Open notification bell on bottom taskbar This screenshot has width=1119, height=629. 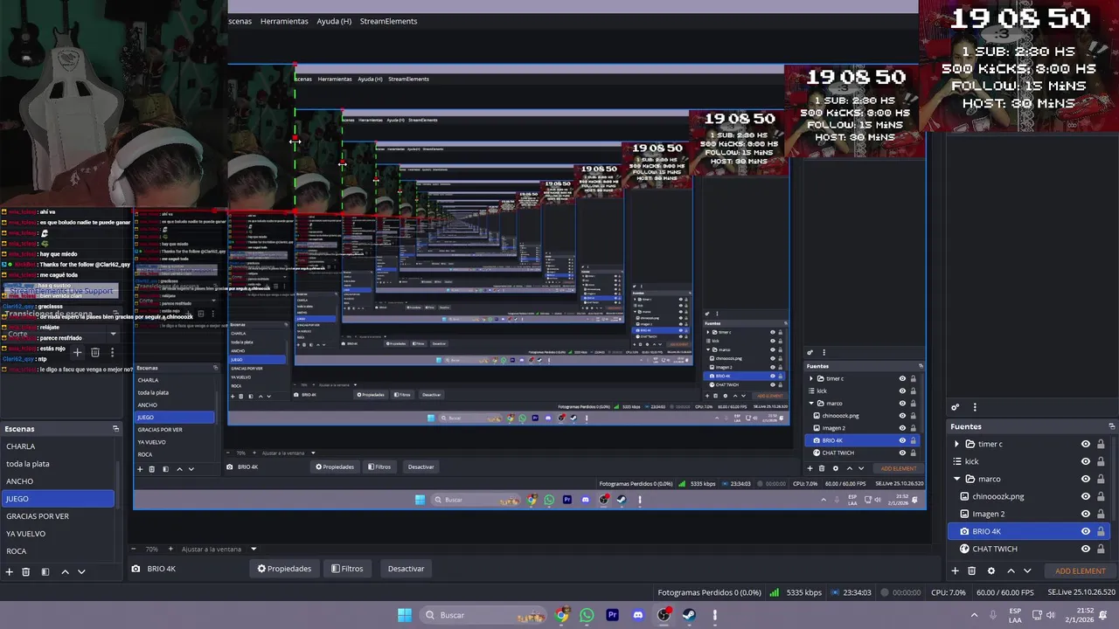[x=1103, y=615]
